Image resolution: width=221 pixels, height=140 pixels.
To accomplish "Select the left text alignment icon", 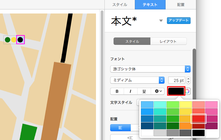I will tap(120, 128).
